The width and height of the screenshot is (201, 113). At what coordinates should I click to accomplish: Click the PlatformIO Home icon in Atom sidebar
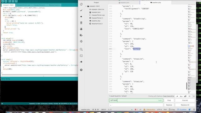click(81, 4)
